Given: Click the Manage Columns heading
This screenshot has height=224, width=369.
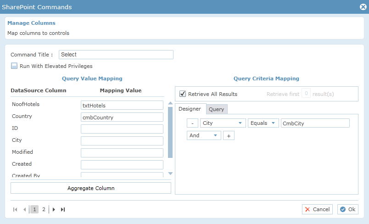Looking at the screenshot, I should (x=32, y=23).
